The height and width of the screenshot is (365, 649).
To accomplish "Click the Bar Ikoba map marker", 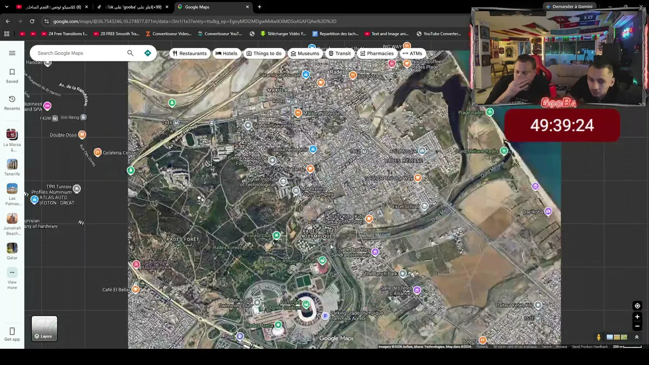I will click(548, 211).
